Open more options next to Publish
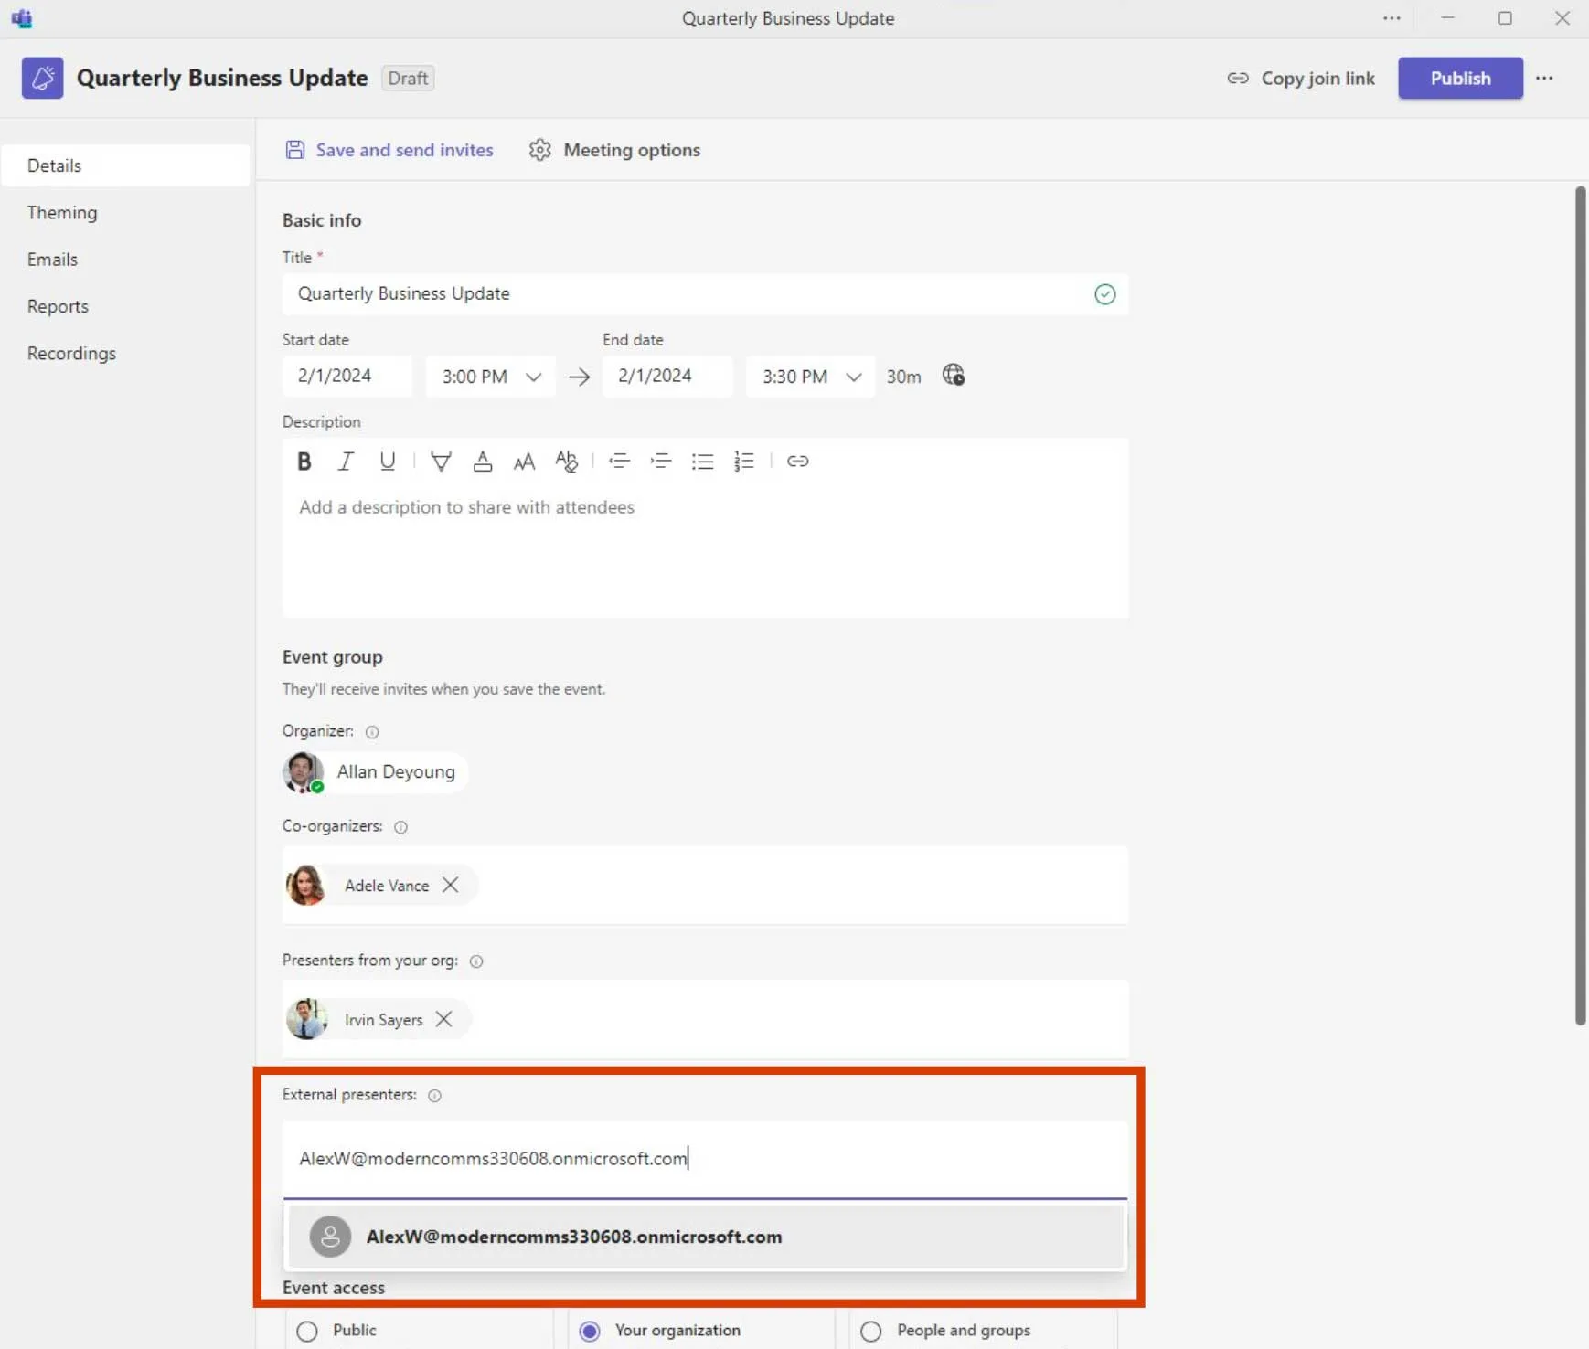 tap(1544, 79)
